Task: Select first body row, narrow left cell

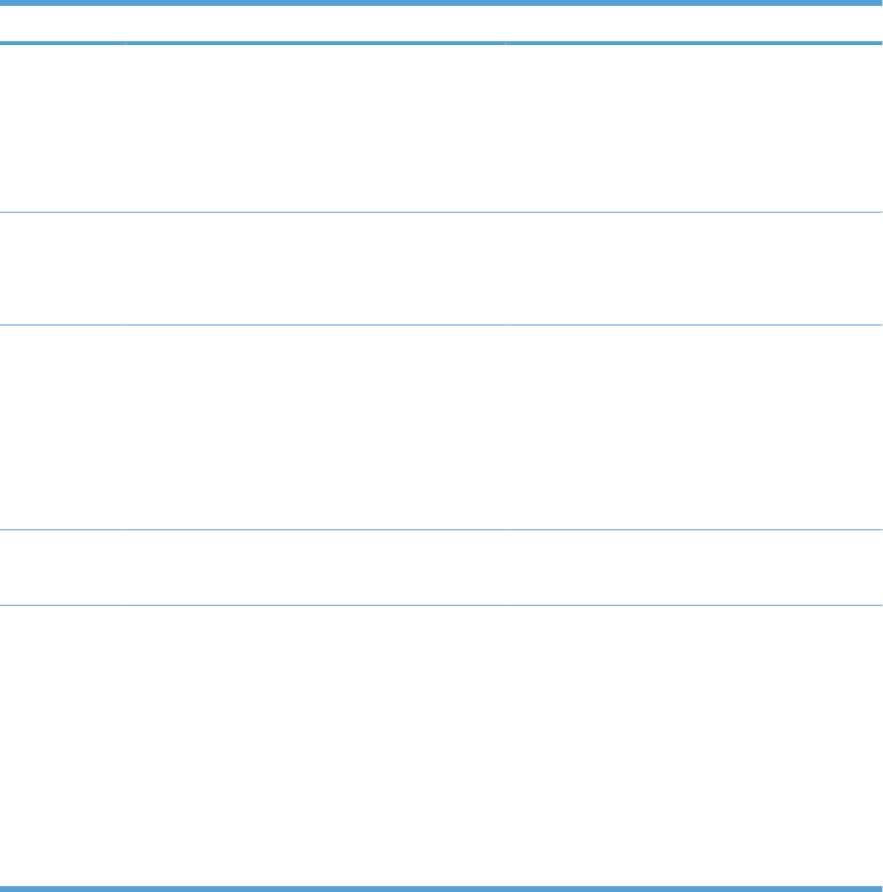Action: click(63, 128)
